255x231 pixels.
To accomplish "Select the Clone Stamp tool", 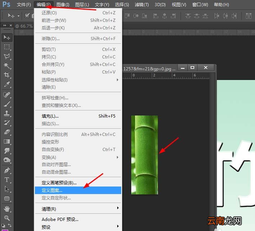I will click(7, 113).
